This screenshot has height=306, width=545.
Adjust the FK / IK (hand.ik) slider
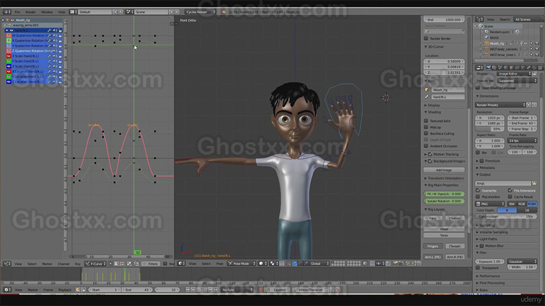point(444,194)
